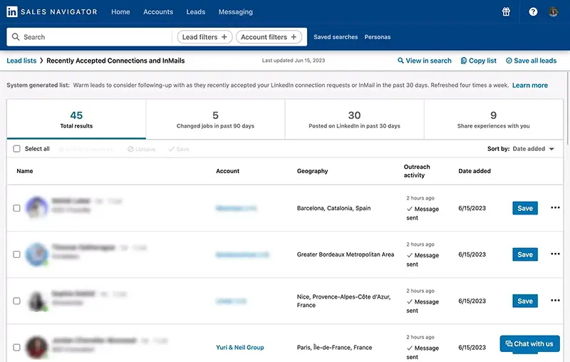Open the help question mark icon
This screenshot has height=362, width=570.
[533, 11]
